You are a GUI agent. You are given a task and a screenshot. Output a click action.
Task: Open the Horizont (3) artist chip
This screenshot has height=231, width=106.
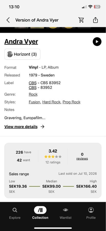[22, 54]
